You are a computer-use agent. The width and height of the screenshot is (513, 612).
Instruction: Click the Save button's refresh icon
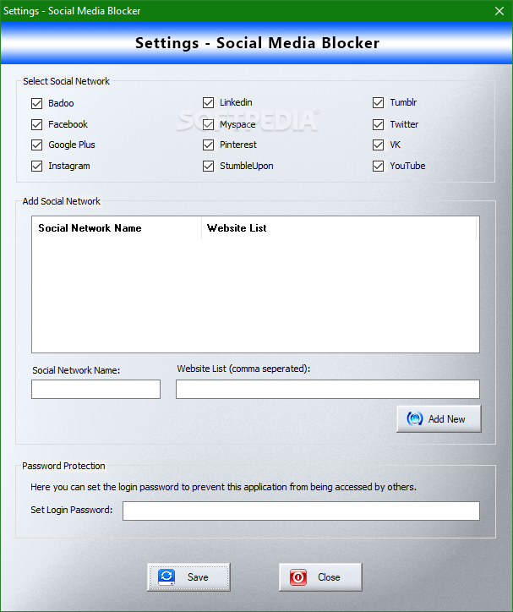(166, 576)
